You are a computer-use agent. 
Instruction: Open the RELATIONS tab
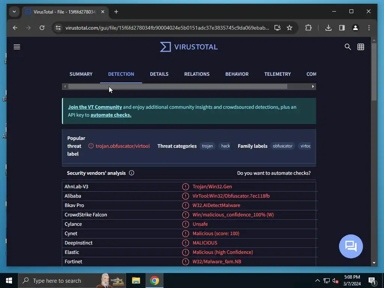click(x=197, y=74)
